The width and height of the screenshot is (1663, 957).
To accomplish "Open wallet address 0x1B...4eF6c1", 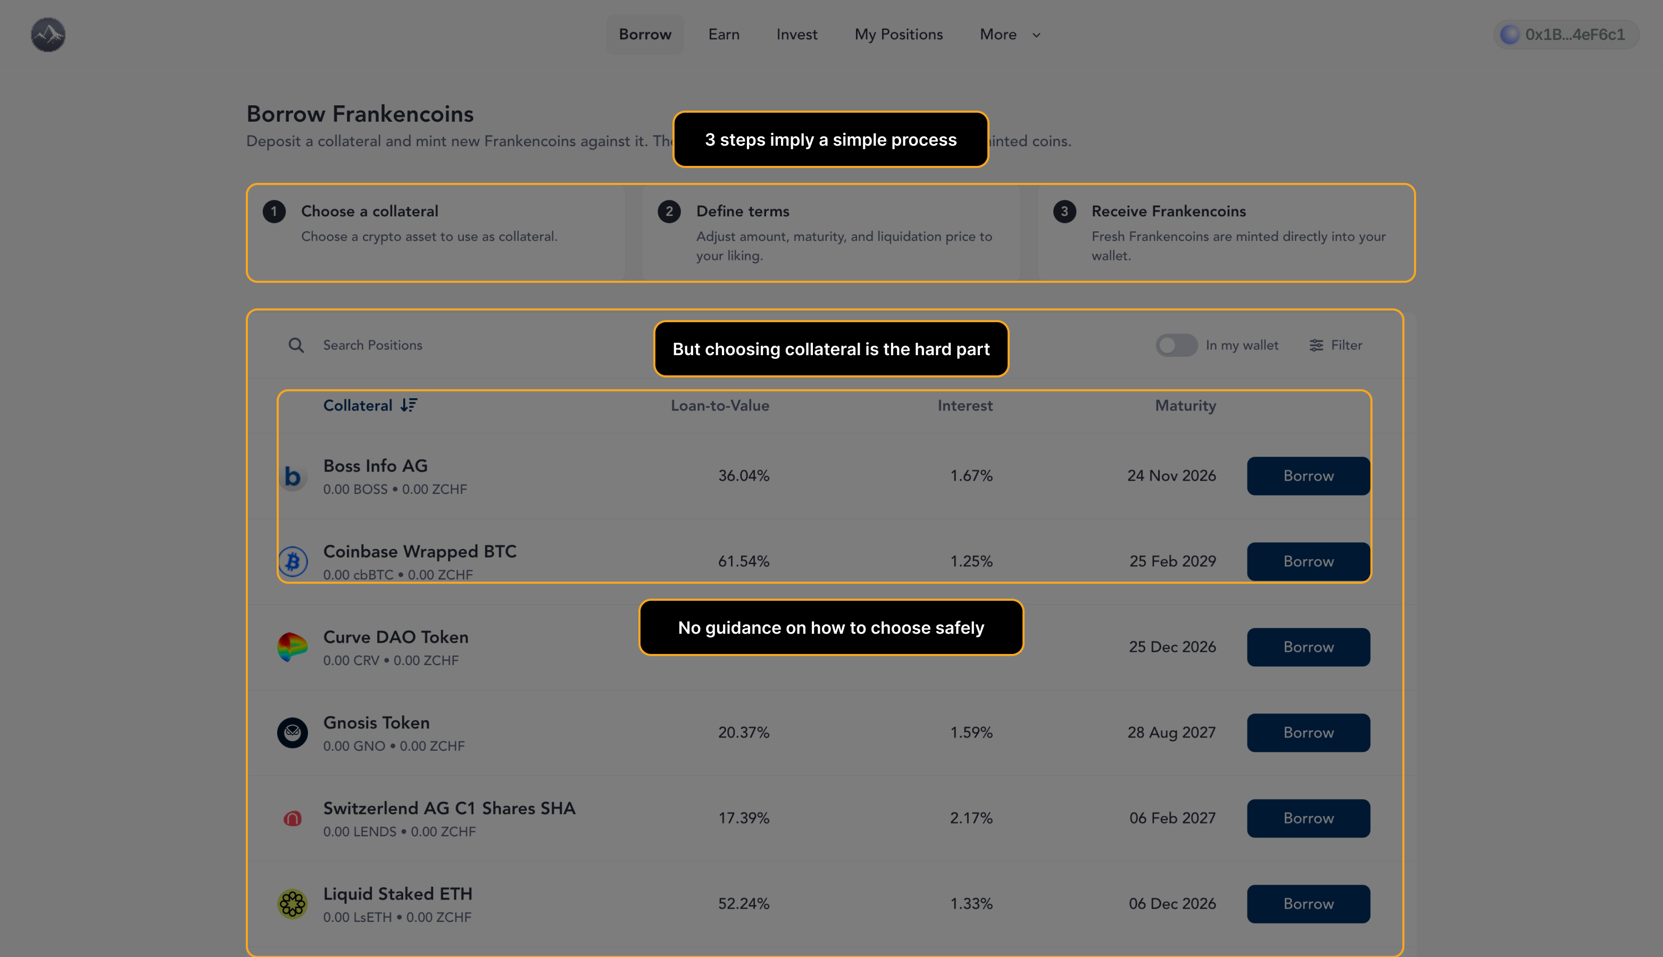I will pos(1565,34).
